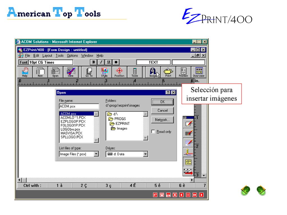Click folder list scrollbar down arrow

click(x=145, y=138)
